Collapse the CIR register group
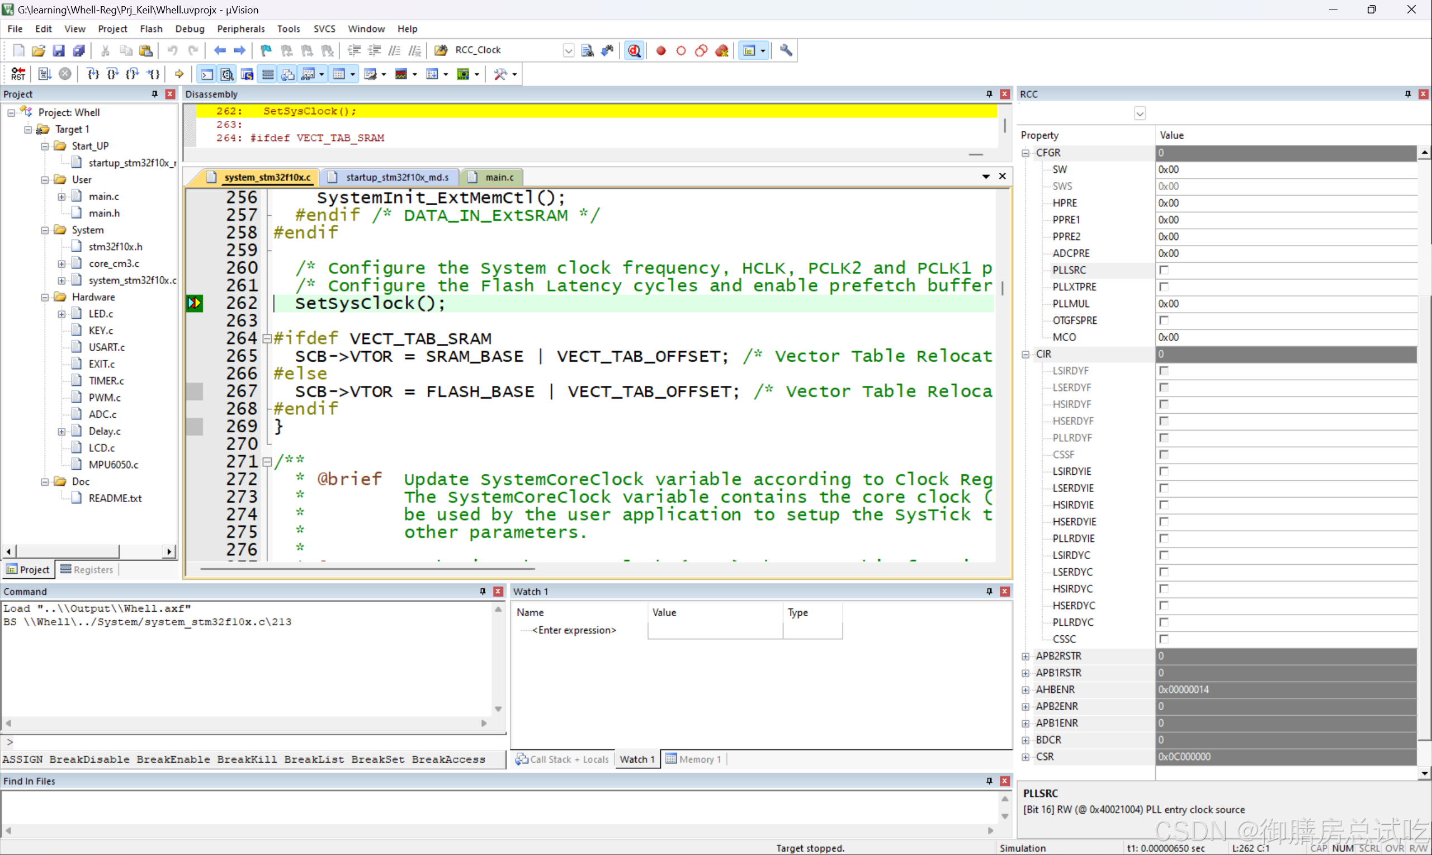This screenshot has width=1432, height=855. [x=1025, y=354]
